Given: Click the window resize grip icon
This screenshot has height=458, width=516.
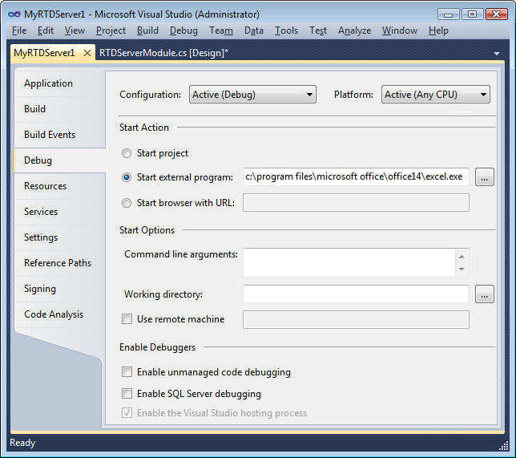Looking at the screenshot, I should click(504, 447).
